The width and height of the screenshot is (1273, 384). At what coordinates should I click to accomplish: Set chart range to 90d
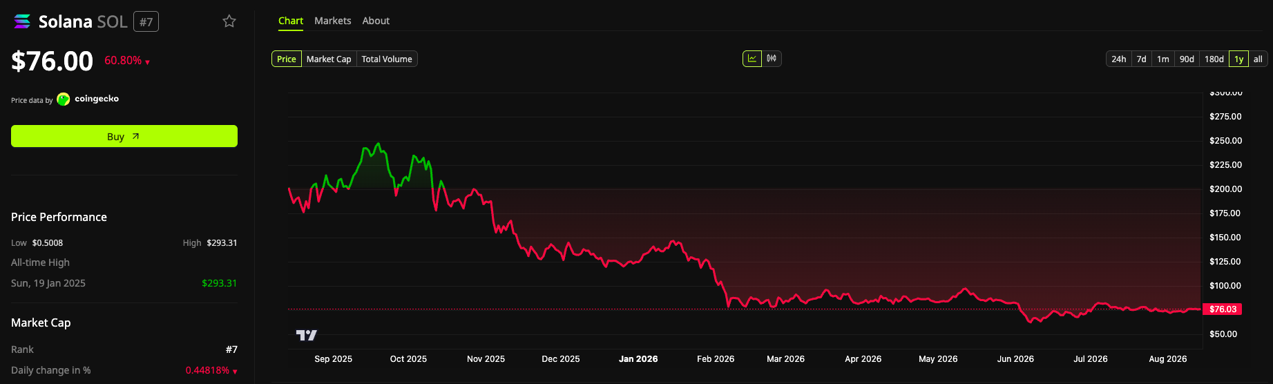click(1187, 59)
